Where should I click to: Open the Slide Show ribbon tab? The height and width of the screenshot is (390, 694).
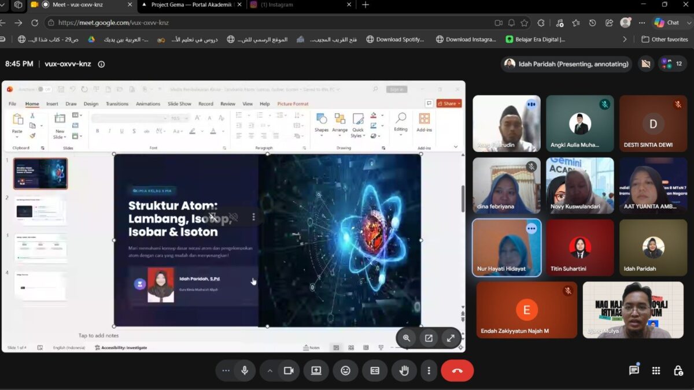click(179, 104)
